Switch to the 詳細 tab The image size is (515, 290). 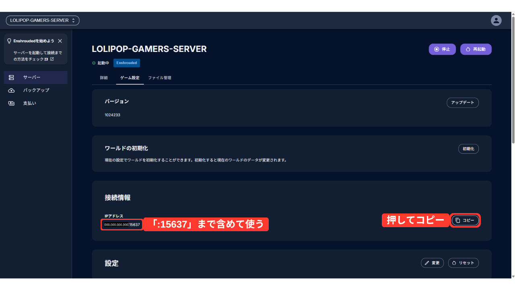(x=104, y=78)
